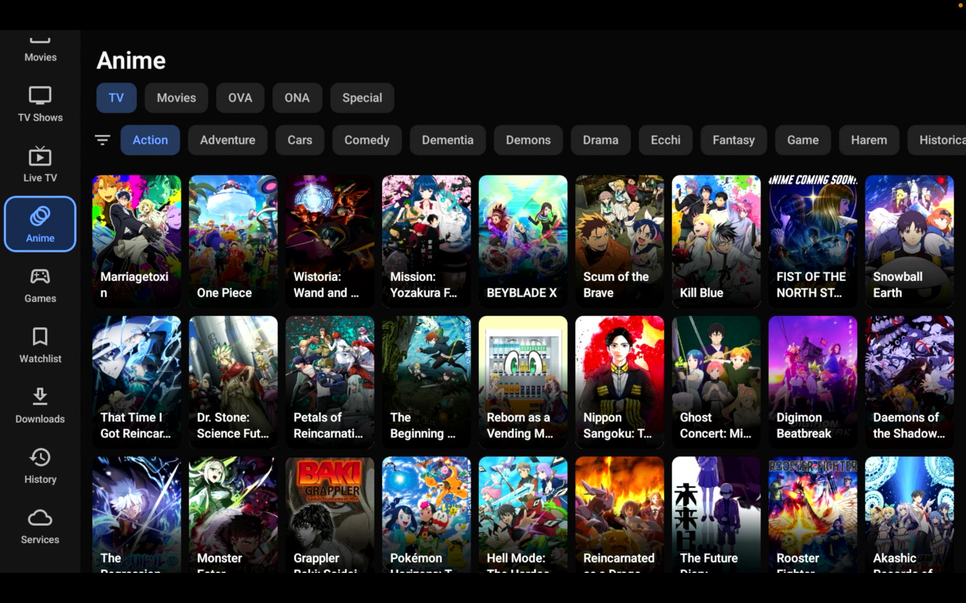Open the Marriagetoxin poster
This screenshot has width=966, height=603.
137,241
